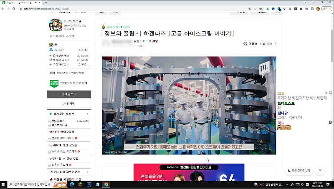Click the 왁물원 위험한의 비법 board
The image size is (334, 189).
click(x=67, y=179)
